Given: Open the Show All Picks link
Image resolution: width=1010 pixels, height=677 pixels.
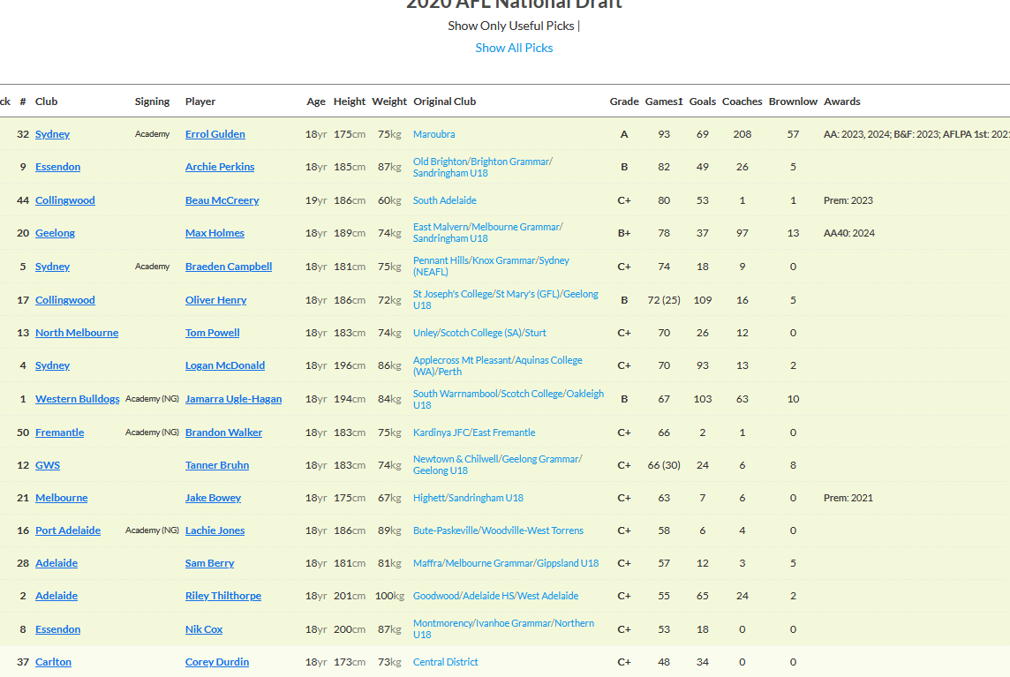Looking at the screenshot, I should click(x=514, y=48).
